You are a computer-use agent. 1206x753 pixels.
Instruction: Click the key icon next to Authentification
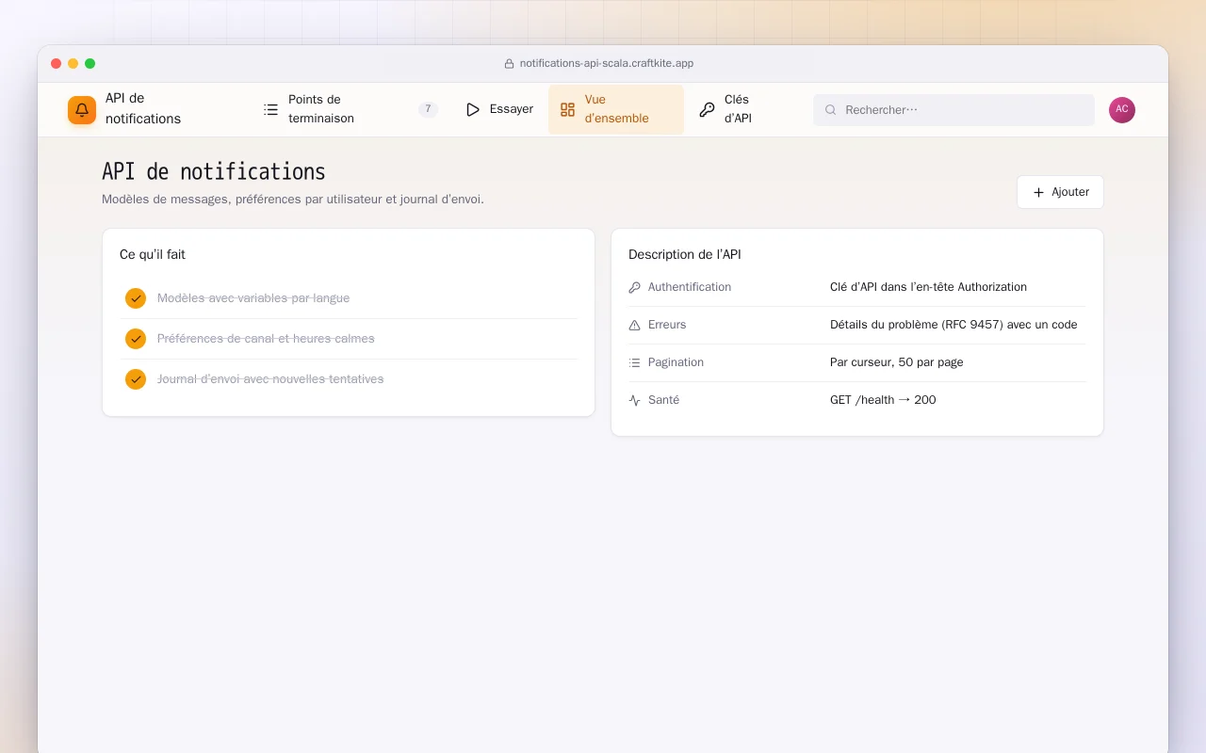click(x=634, y=287)
